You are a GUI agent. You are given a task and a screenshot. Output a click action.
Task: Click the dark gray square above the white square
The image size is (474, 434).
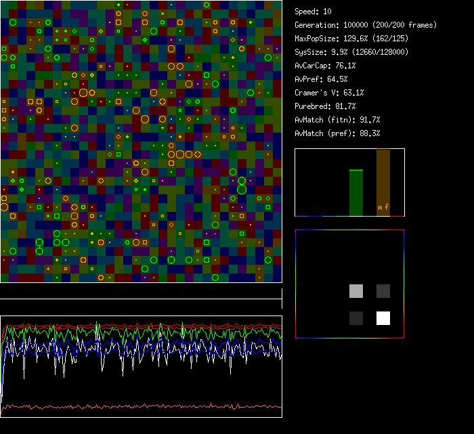click(x=383, y=291)
